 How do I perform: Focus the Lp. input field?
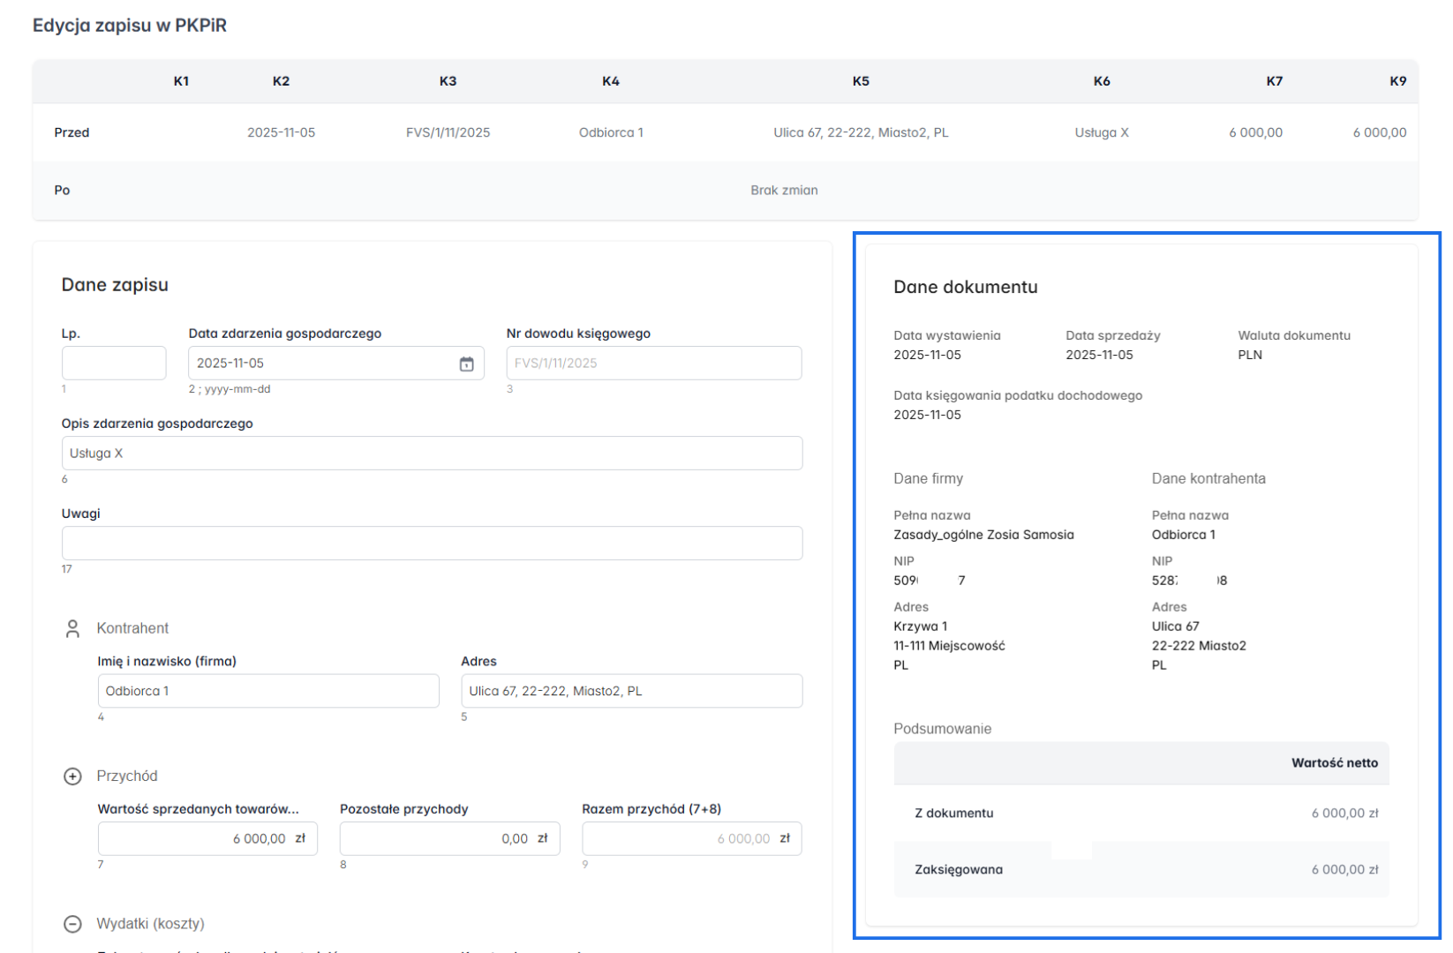(114, 364)
